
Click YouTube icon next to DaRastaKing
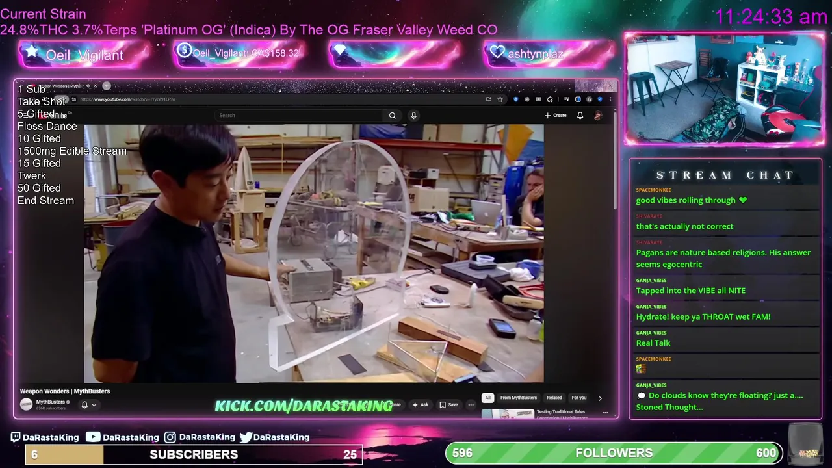click(93, 437)
